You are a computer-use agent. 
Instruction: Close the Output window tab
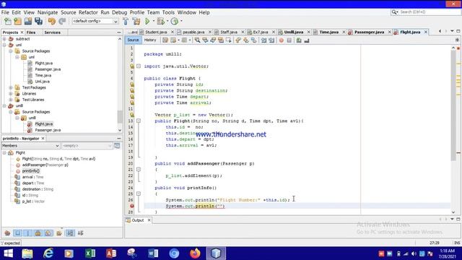coord(149,220)
